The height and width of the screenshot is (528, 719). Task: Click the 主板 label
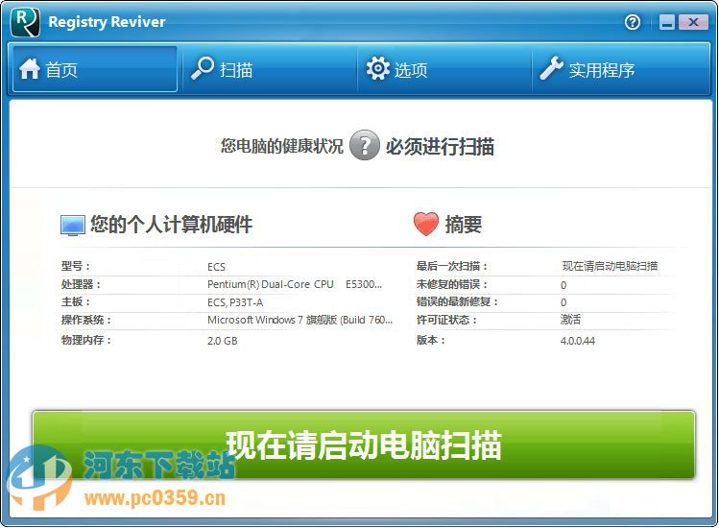pos(76,301)
